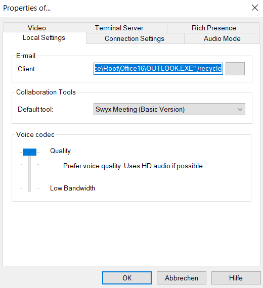Go to the Rich Presence tab
This screenshot has width=263, height=288.
[x=213, y=28]
